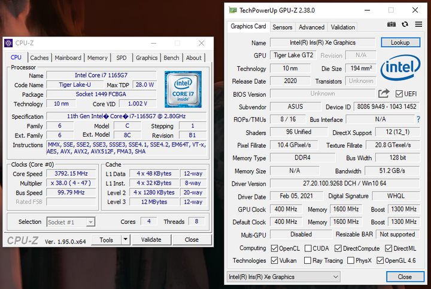The width and height of the screenshot is (431, 289).
Task: Click the Device ID field 8086 9A49
Action: point(387,107)
